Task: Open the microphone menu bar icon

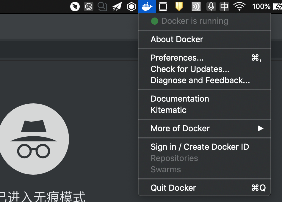Action: pyautogui.click(x=211, y=6)
